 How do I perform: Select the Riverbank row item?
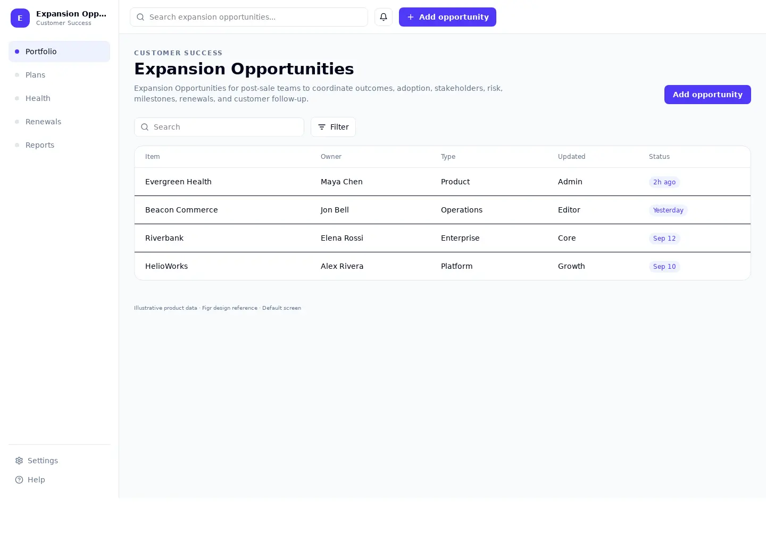[x=164, y=238]
